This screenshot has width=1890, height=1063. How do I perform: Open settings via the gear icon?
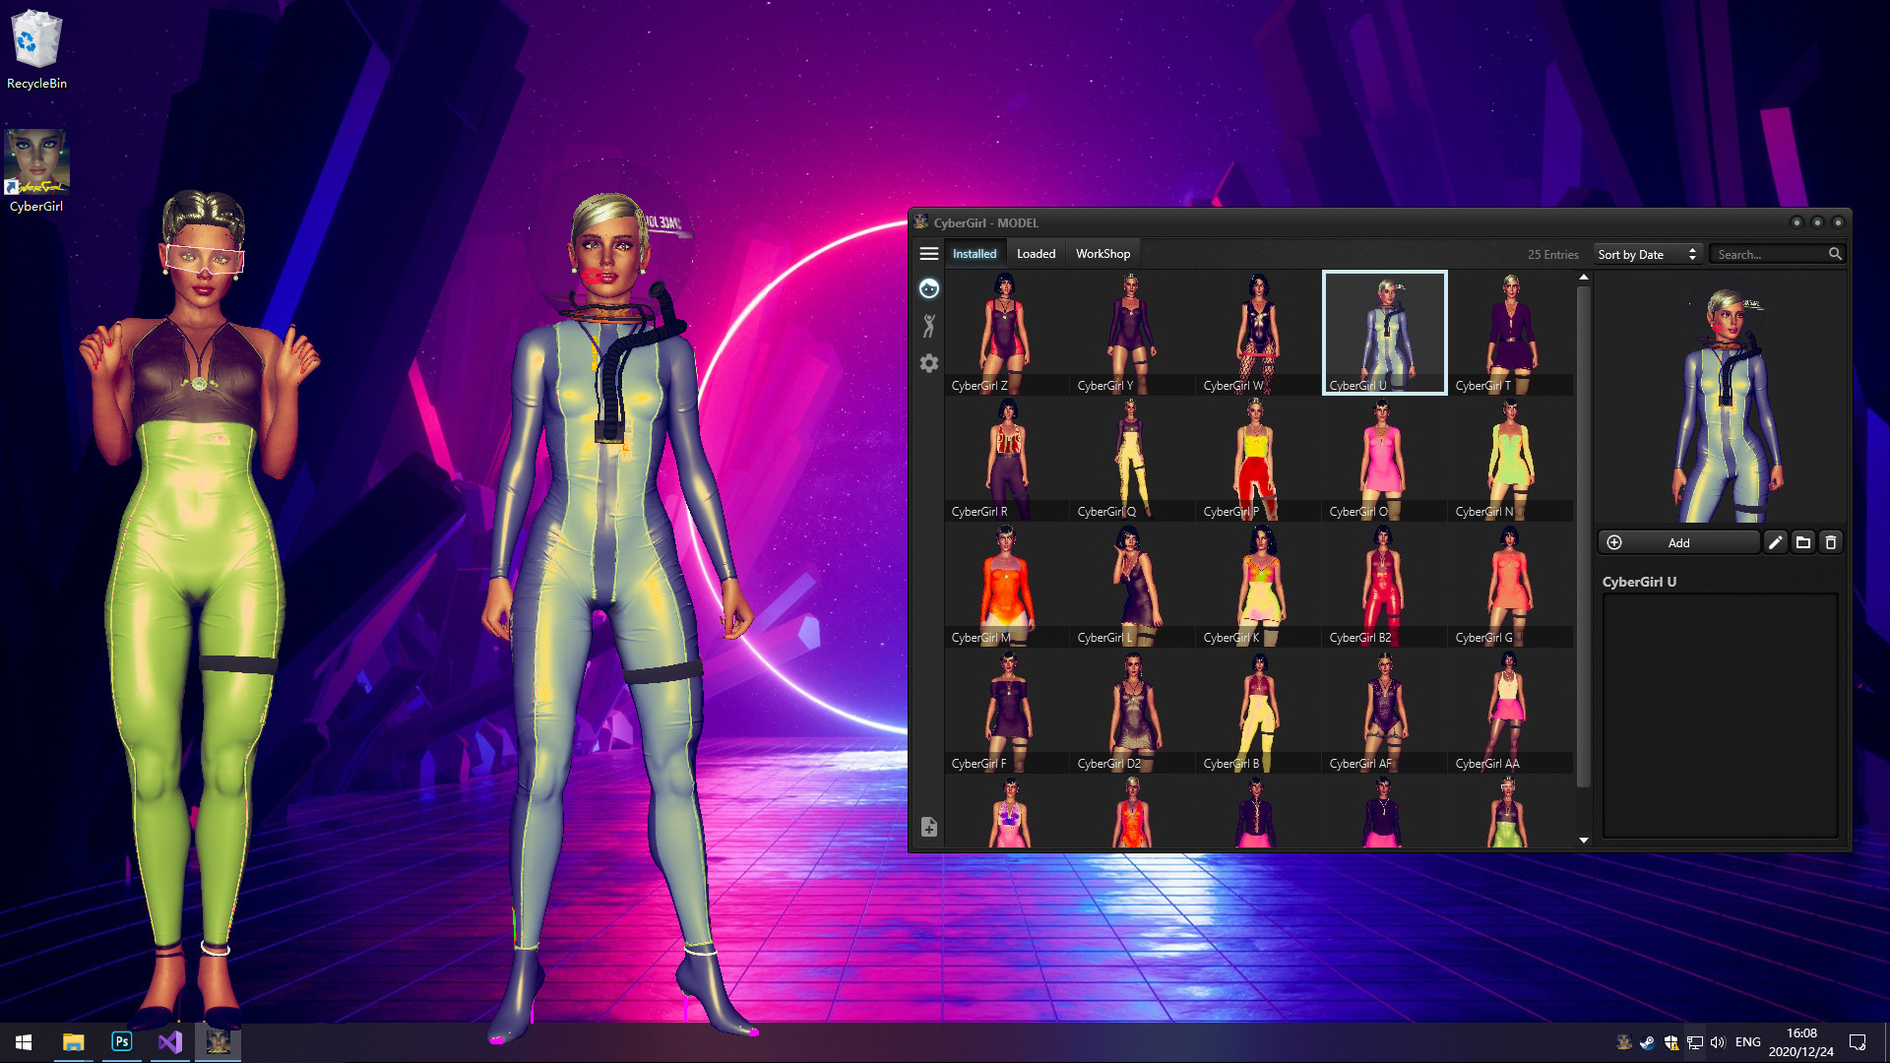click(928, 363)
